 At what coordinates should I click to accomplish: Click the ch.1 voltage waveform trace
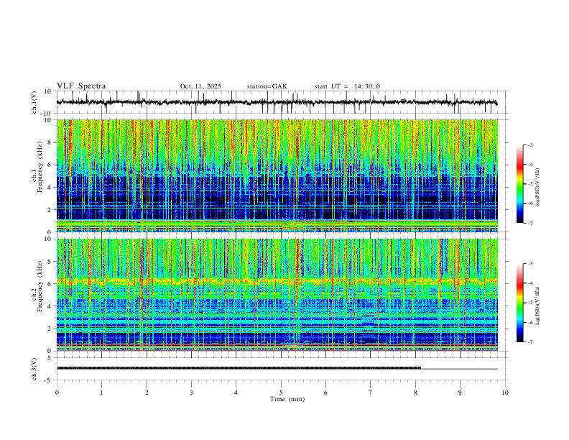coord(277,102)
